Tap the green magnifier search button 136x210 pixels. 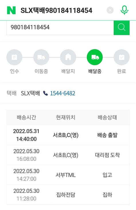tap(122, 28)
